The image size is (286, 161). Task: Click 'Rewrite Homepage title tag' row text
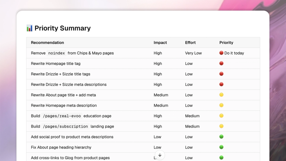[56, 63]
